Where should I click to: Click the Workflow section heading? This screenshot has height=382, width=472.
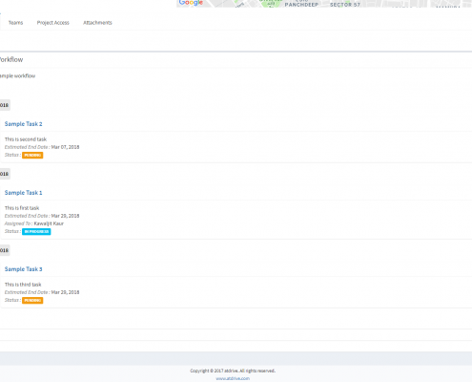(x=11, y=60)
